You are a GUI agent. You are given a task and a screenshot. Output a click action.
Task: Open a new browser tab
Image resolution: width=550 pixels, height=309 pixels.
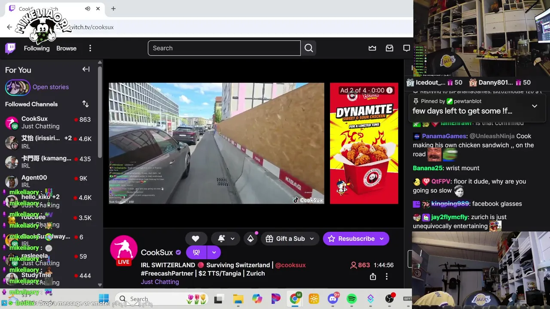click(x=113, y=9)
